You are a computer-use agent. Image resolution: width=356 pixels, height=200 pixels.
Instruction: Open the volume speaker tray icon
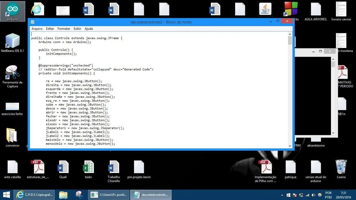pos(313,195)
